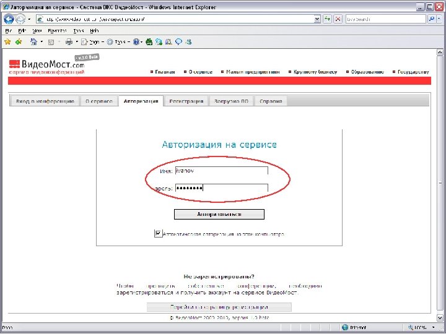Open the Favorites menu
This screenshot has width=446, height=334.
pos(57,31)
